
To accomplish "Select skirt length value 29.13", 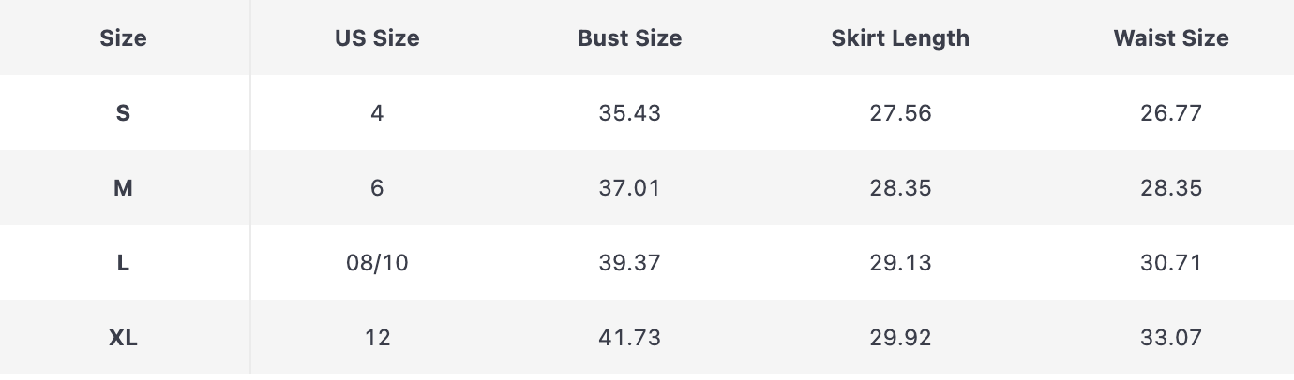I will (x=900, y=263).
